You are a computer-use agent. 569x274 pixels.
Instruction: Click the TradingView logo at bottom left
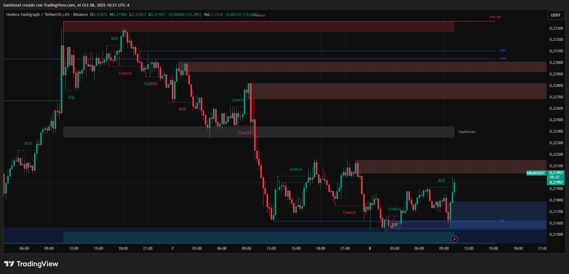31,264
